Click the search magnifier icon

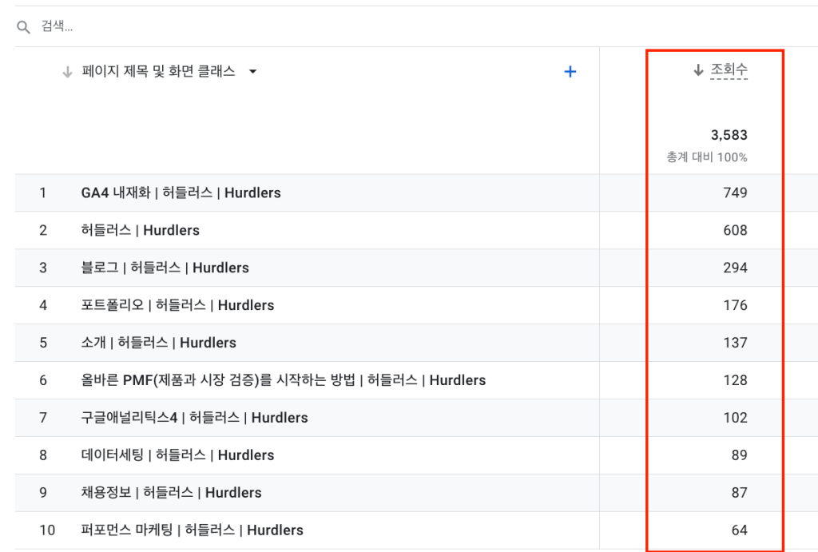pos(23,27)
